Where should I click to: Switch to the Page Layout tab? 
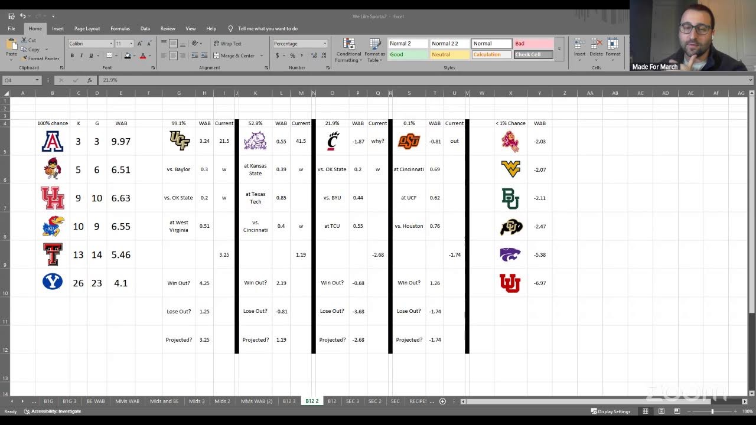[x=87, y=28]
